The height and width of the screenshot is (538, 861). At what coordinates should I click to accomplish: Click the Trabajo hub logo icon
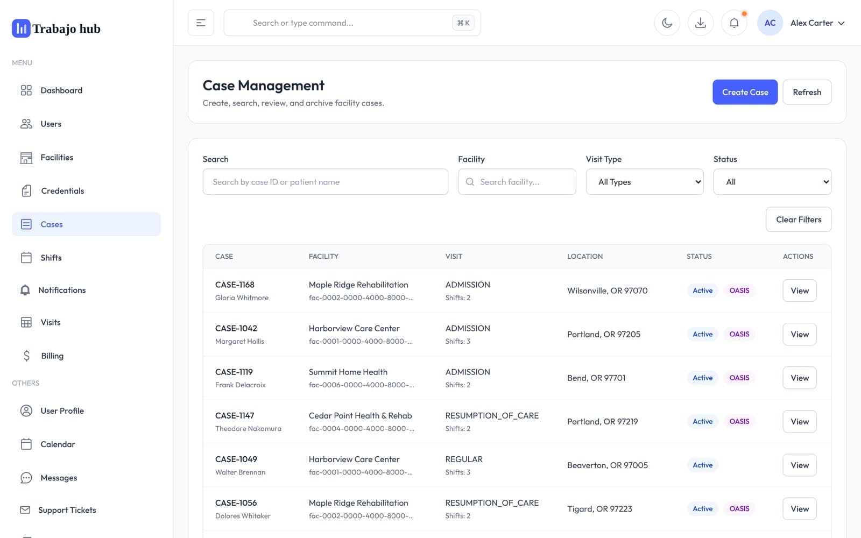tap(21, 29)
